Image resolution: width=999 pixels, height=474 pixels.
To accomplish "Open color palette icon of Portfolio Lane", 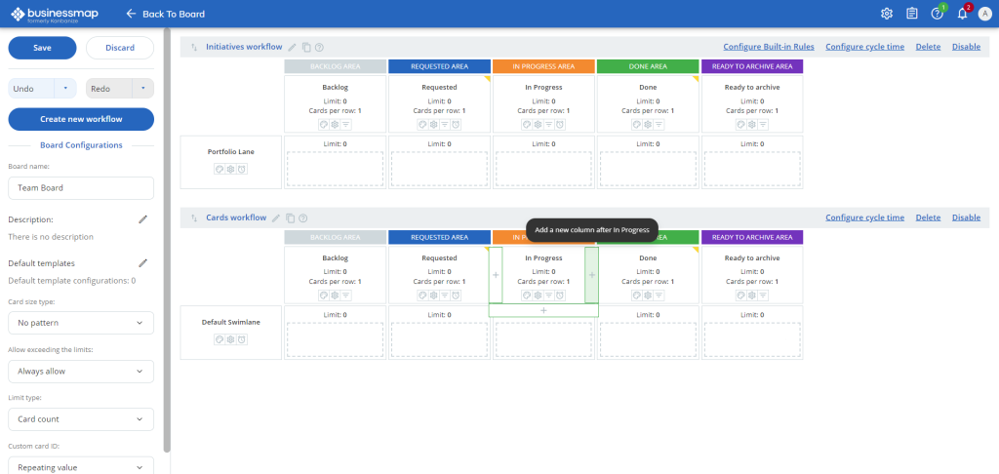I will (x=220, y=170).
